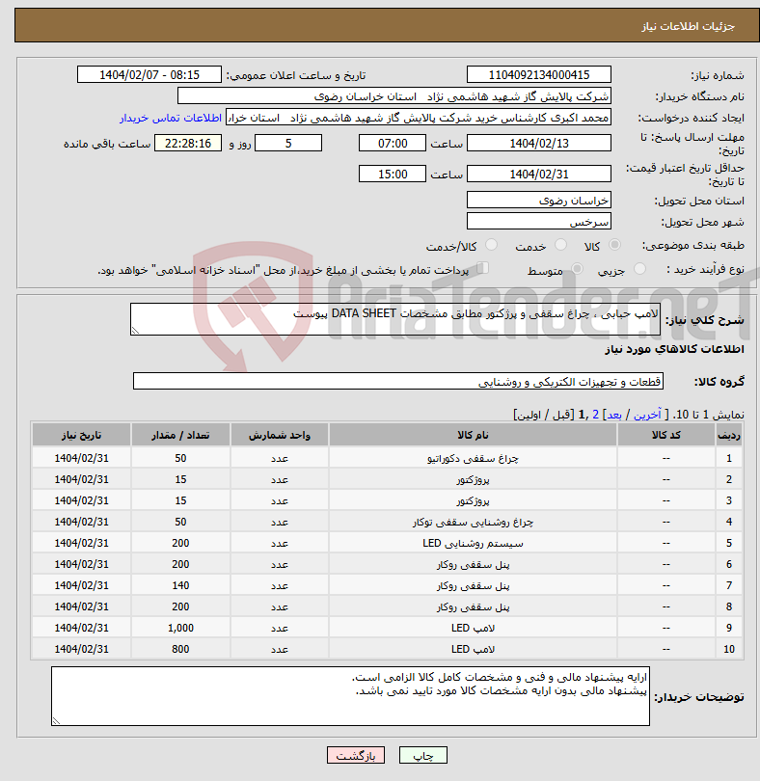Image resolution: width=760 pixels, height=781 pixels.
Task: Click the buyer organization name field
Action: click(x=394, y=96)
